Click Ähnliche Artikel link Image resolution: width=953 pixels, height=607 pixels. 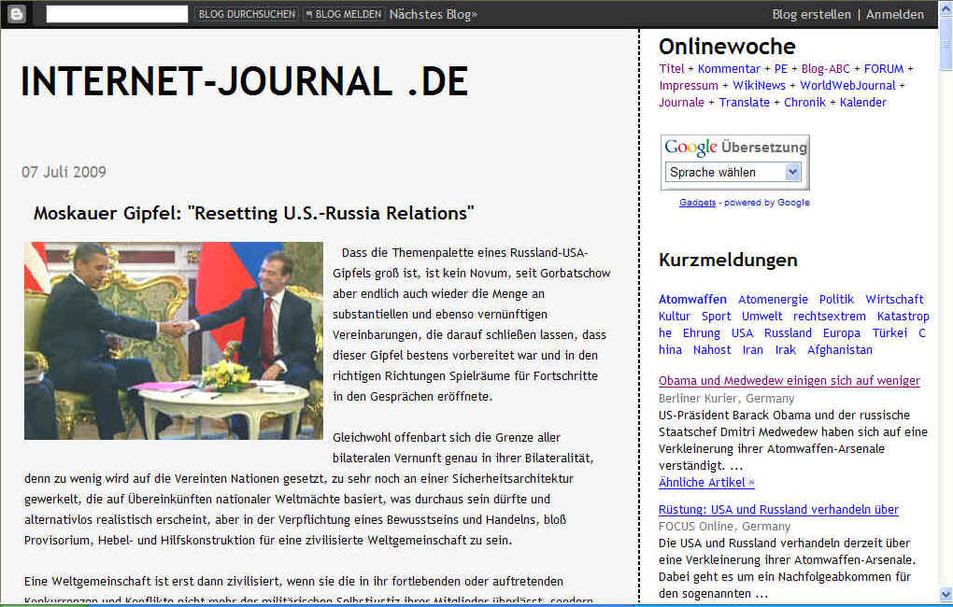[x=705, y=482]
